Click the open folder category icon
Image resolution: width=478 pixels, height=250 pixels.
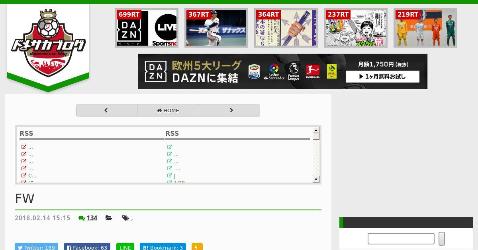[109, 218]
